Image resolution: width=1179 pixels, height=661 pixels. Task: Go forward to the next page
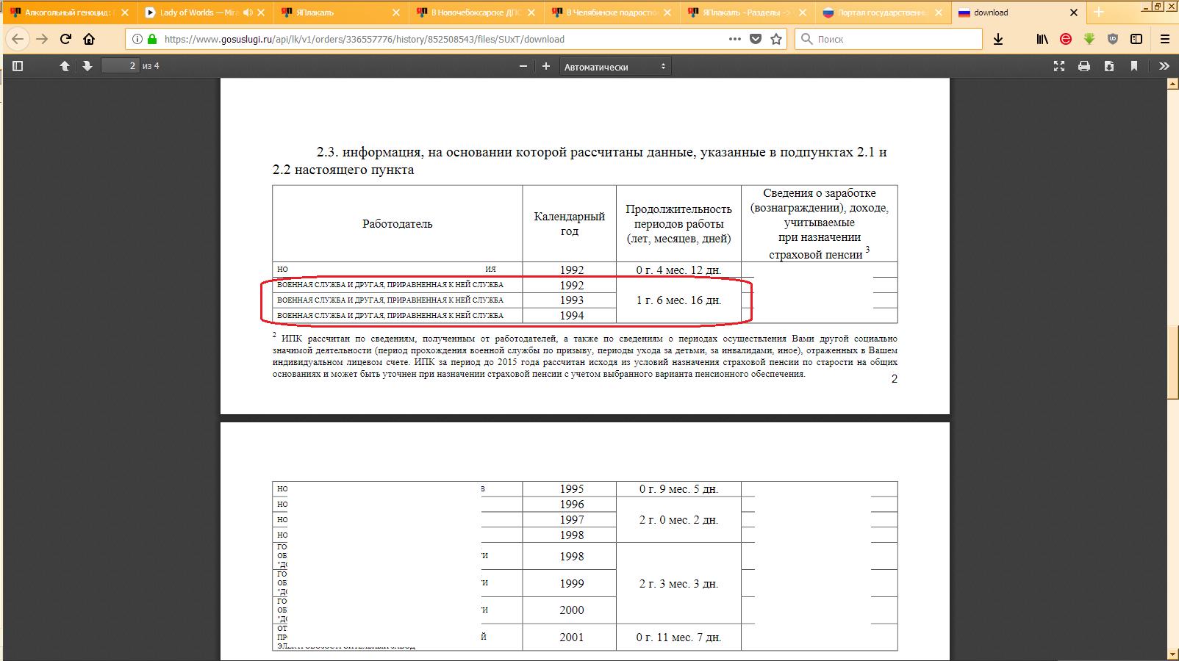coord(41,39)
